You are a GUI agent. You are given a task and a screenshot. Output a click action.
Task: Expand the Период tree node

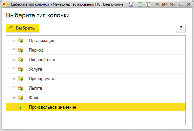14,50
